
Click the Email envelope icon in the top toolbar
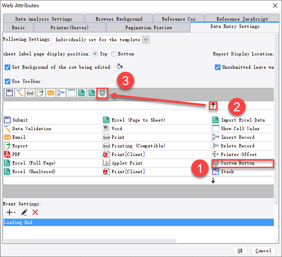point(51,93)
